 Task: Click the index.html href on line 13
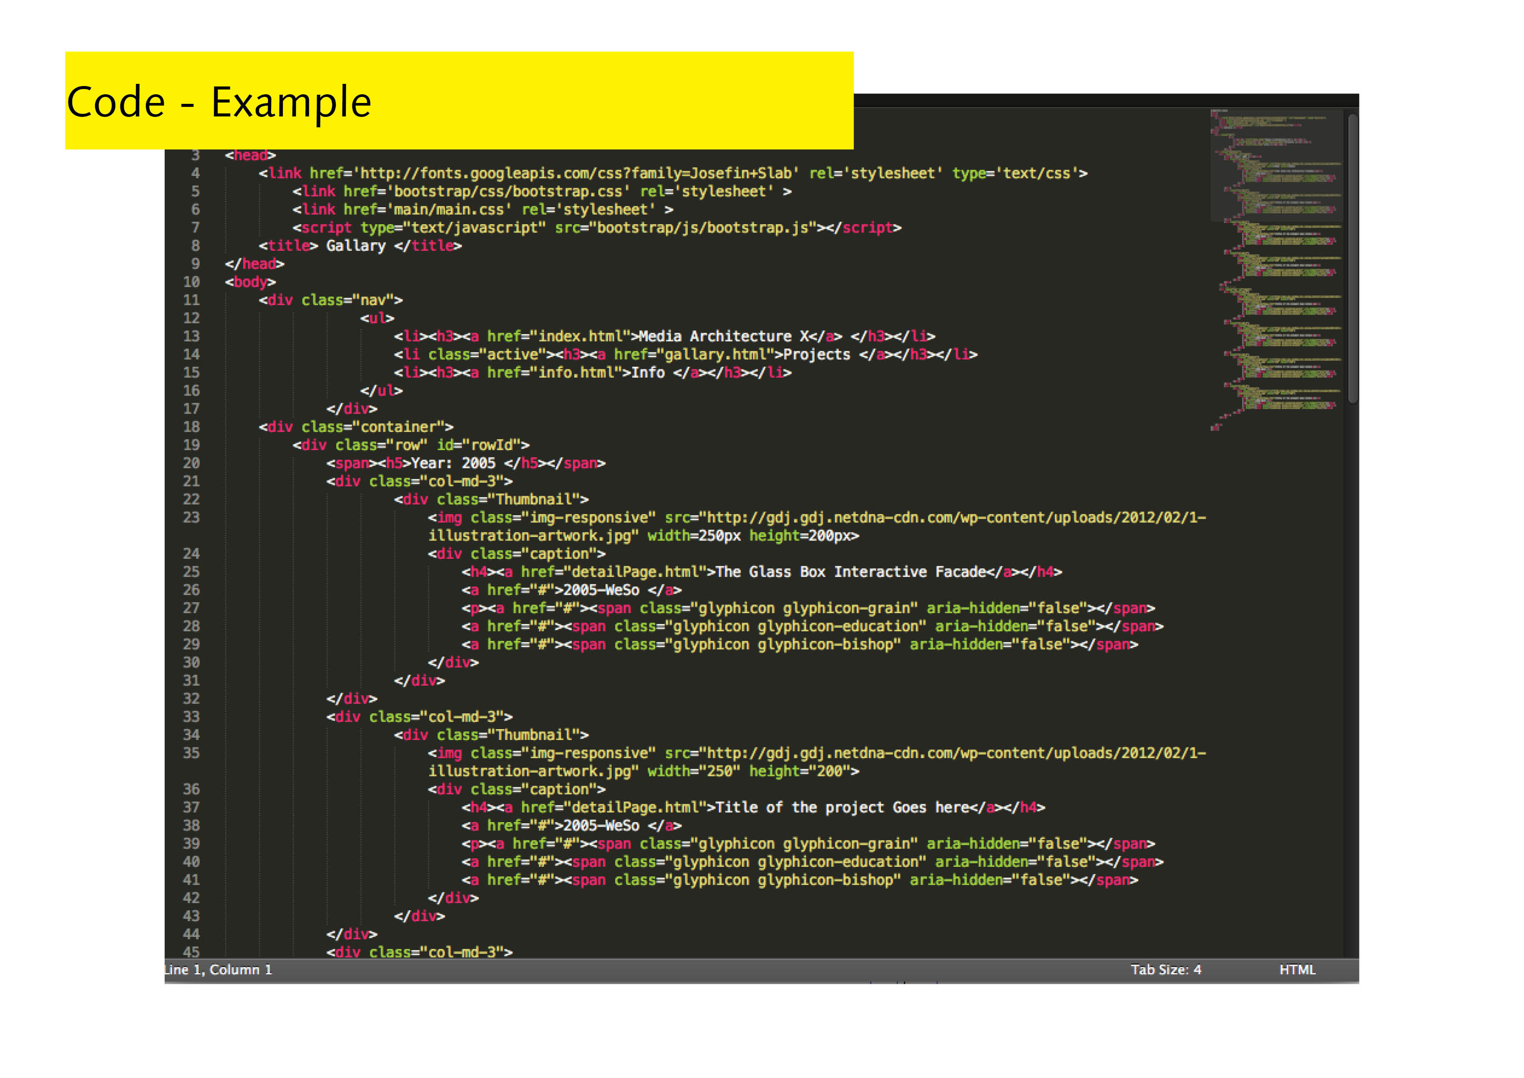(x=582, y=337)
